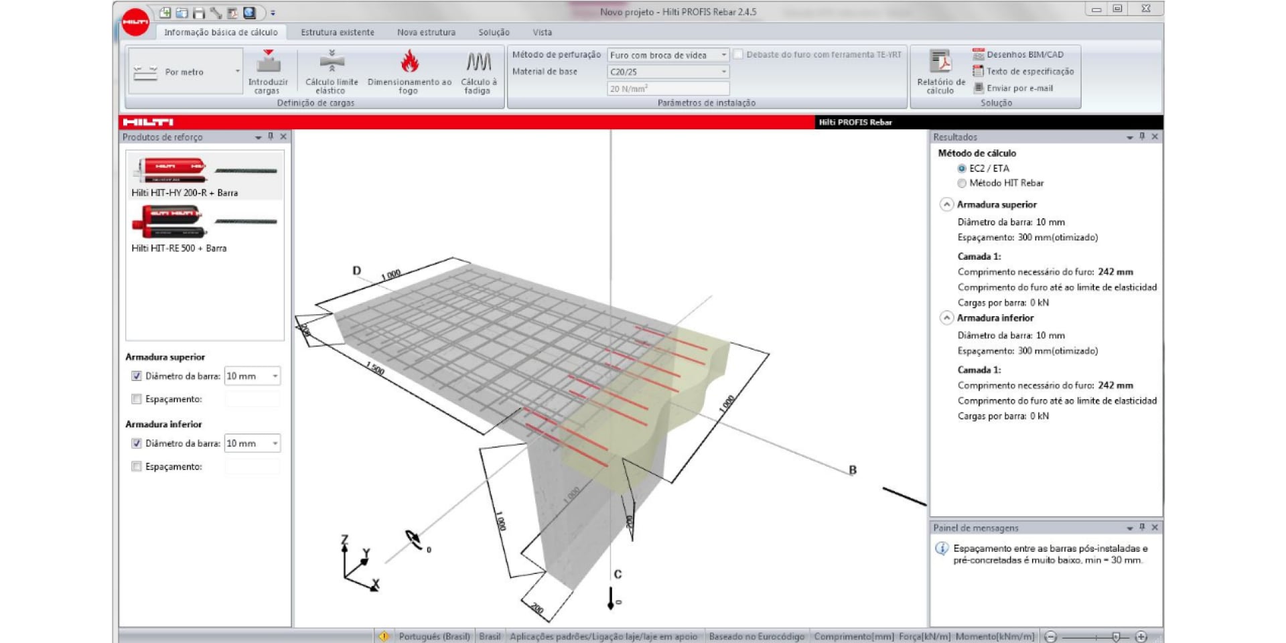Toggle Armadura inferior Diâmetro da barra checkbox

[137, 443]
